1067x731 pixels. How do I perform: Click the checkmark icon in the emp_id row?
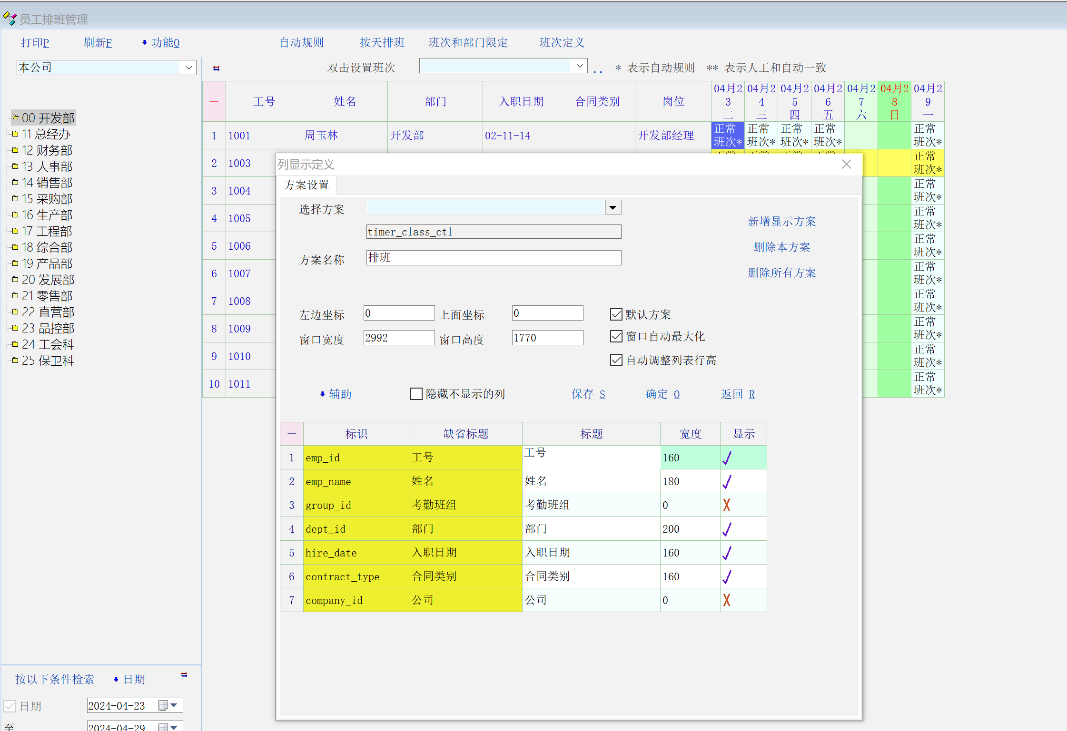[727, 458]
